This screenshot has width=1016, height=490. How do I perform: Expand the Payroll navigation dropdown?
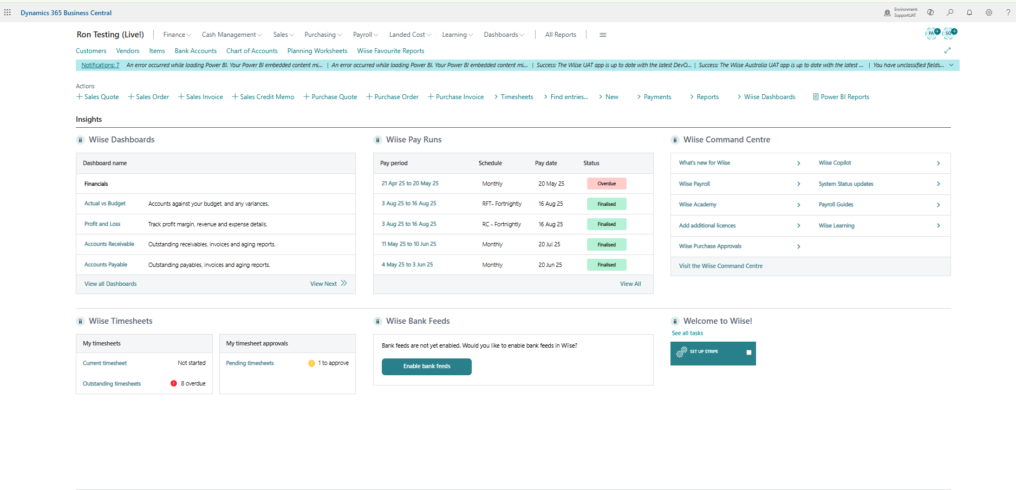point(366,35)
